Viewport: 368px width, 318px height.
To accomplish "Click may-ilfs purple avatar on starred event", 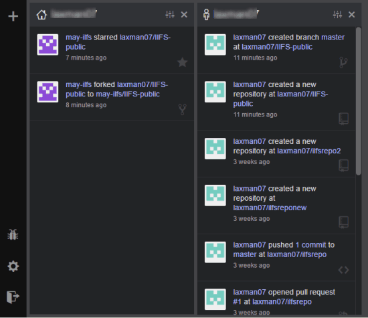I will [48, 45].
